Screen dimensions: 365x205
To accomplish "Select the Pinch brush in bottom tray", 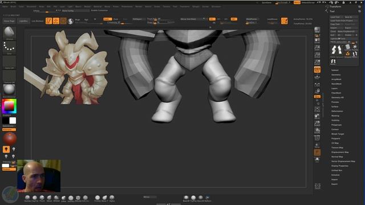I will tap(42, 198).
